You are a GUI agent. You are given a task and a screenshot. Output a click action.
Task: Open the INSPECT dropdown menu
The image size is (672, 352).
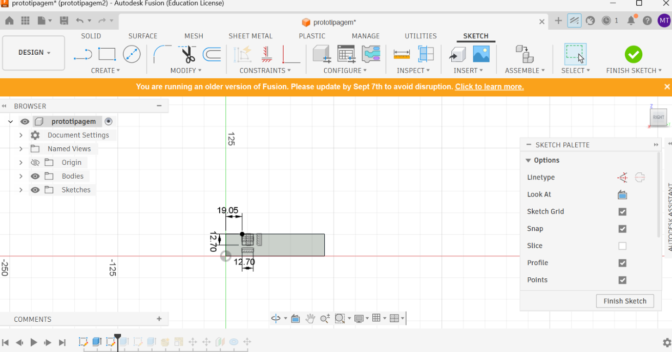tap(413, 71)
